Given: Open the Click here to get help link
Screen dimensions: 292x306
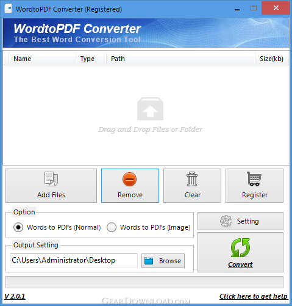Looking at the screenshot, I should pyautogui.click(x=254, y=296).
